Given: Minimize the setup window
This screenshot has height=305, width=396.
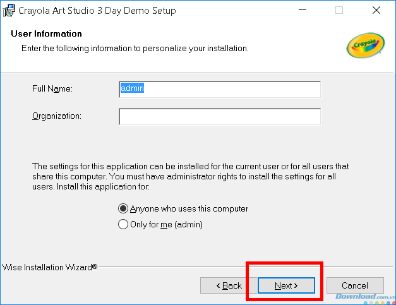Looking at the screenshot, I should tap(303, 10).
